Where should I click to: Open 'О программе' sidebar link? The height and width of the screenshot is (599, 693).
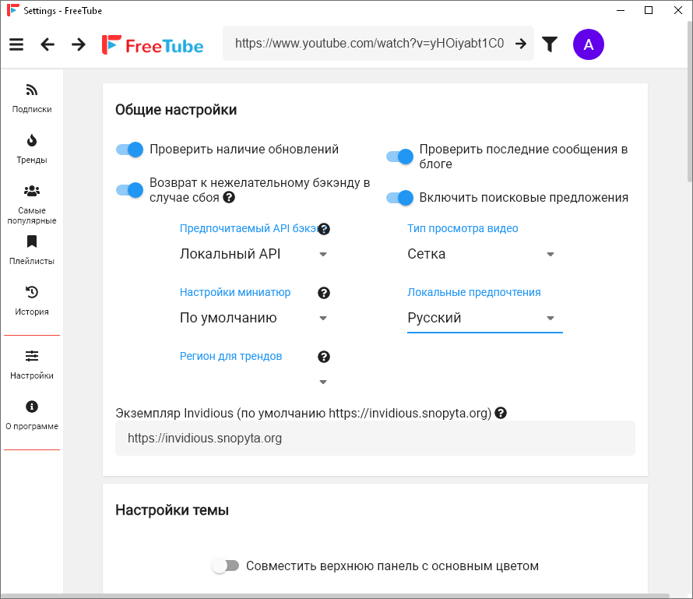(32, 415)
